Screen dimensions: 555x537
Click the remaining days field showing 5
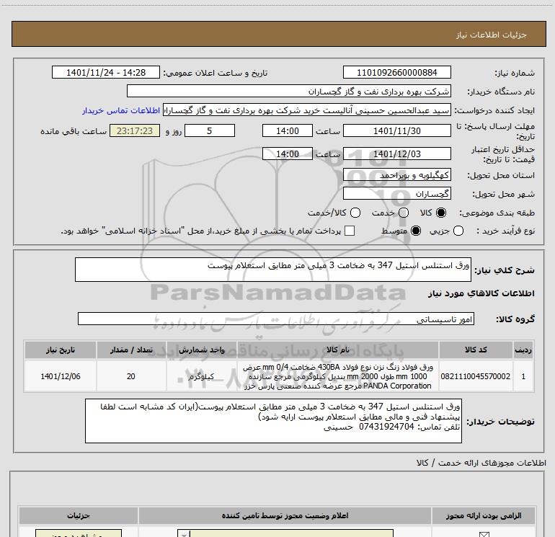[210, 130]
